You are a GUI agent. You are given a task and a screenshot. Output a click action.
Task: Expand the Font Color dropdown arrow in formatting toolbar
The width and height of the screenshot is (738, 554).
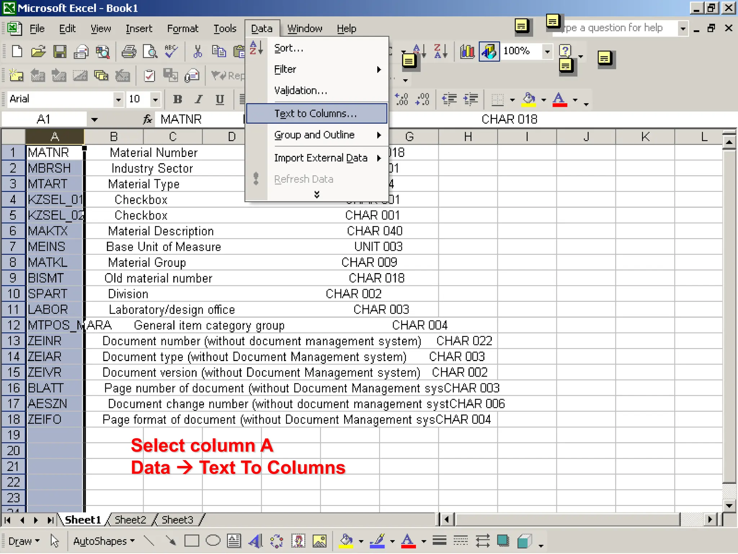(575, 100)
